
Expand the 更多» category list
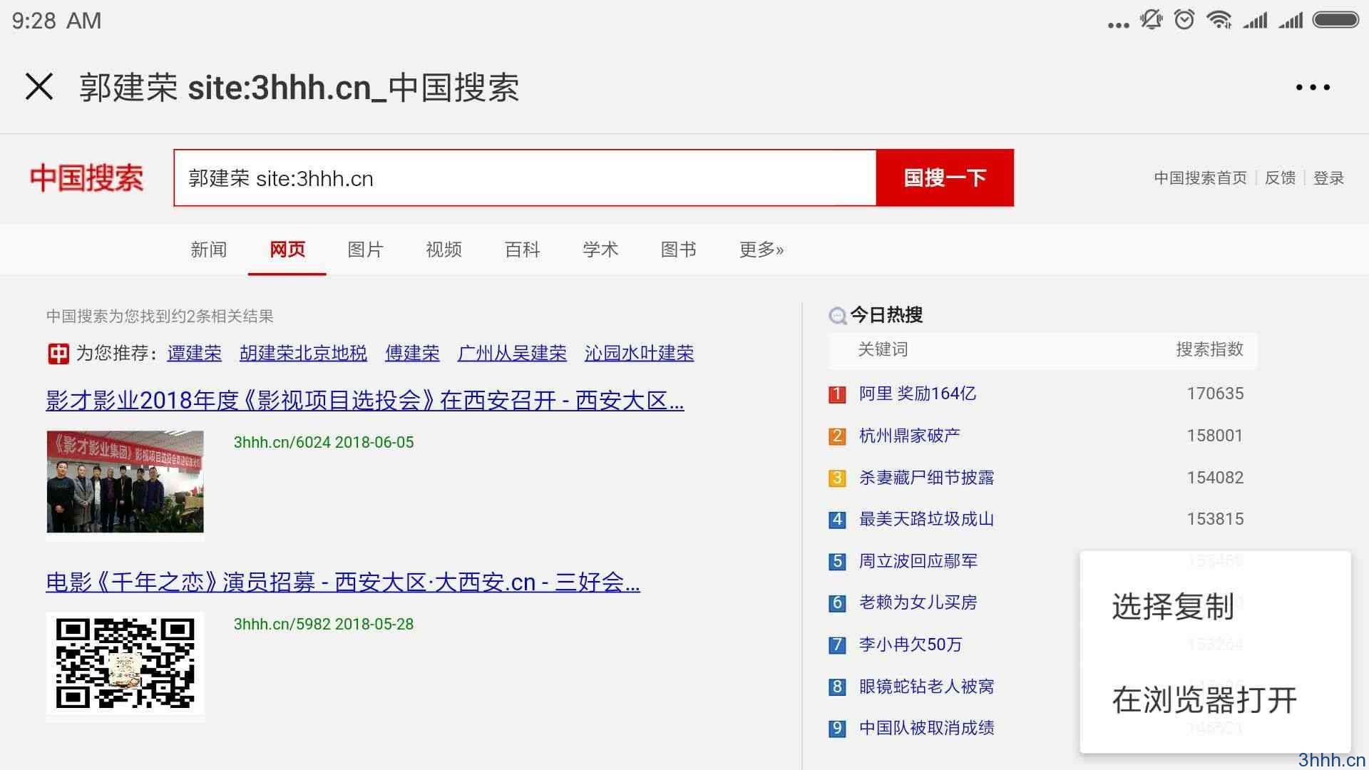tap(761, 250)
